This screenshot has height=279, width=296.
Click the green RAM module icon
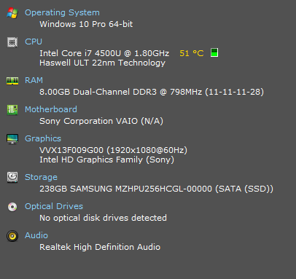(x=12, y=81)
